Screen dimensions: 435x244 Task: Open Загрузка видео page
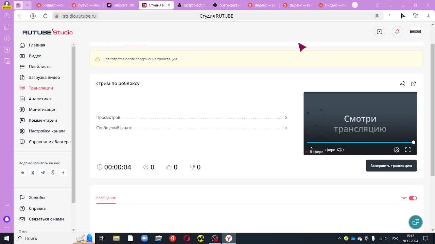click(x=44, y=77)
